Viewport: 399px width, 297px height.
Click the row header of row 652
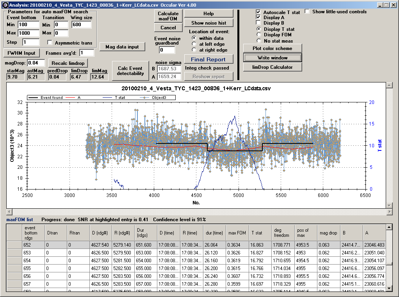pos(14,245)
